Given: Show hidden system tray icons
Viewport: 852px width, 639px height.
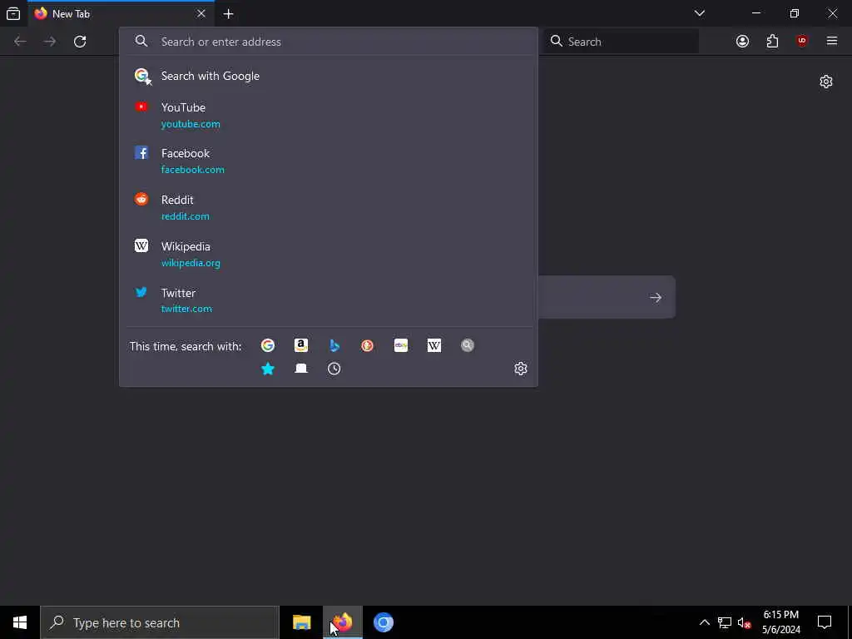Looking at the screenshot, I should [704, 622].
